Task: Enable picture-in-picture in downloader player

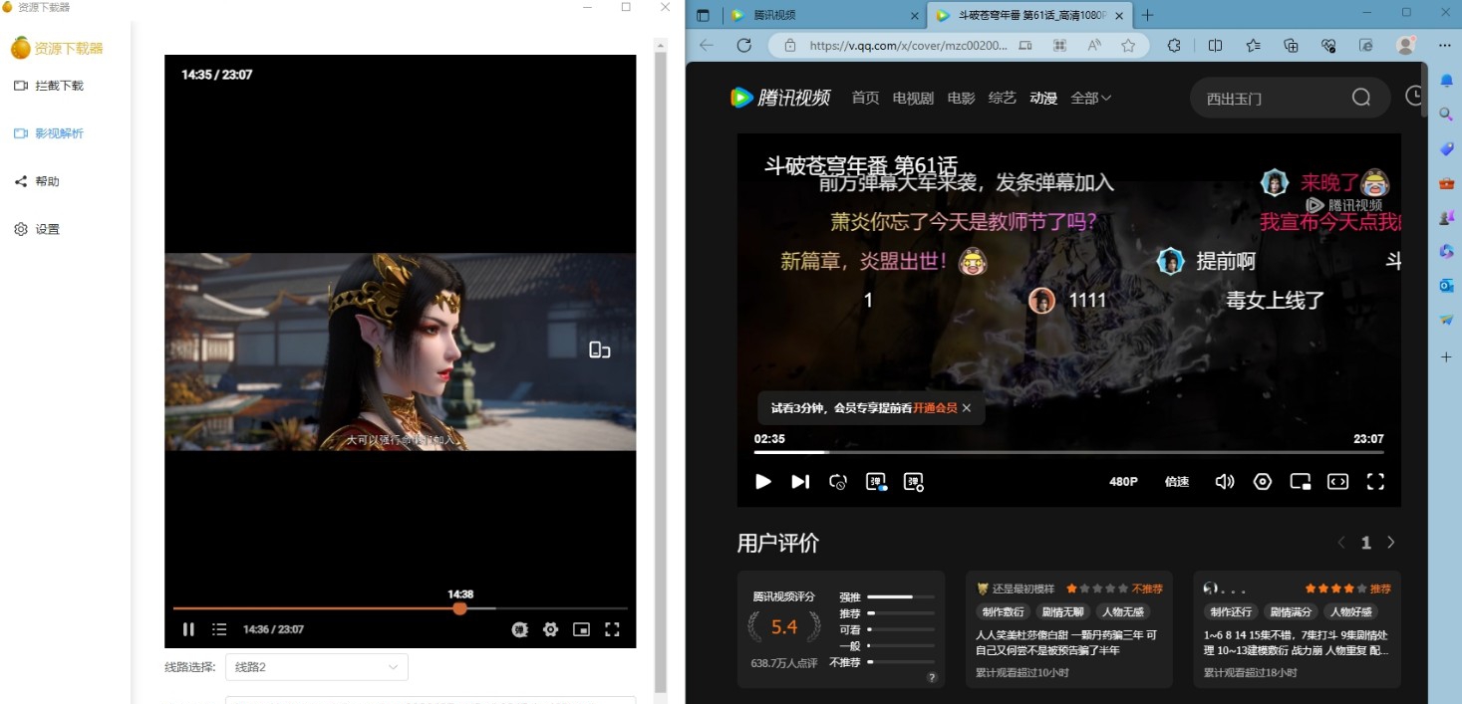Action: [x=581, y=629]
